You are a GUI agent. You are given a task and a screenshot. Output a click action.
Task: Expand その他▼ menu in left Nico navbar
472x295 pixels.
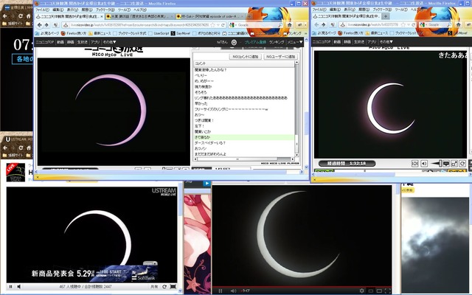[x=110, y=42]
